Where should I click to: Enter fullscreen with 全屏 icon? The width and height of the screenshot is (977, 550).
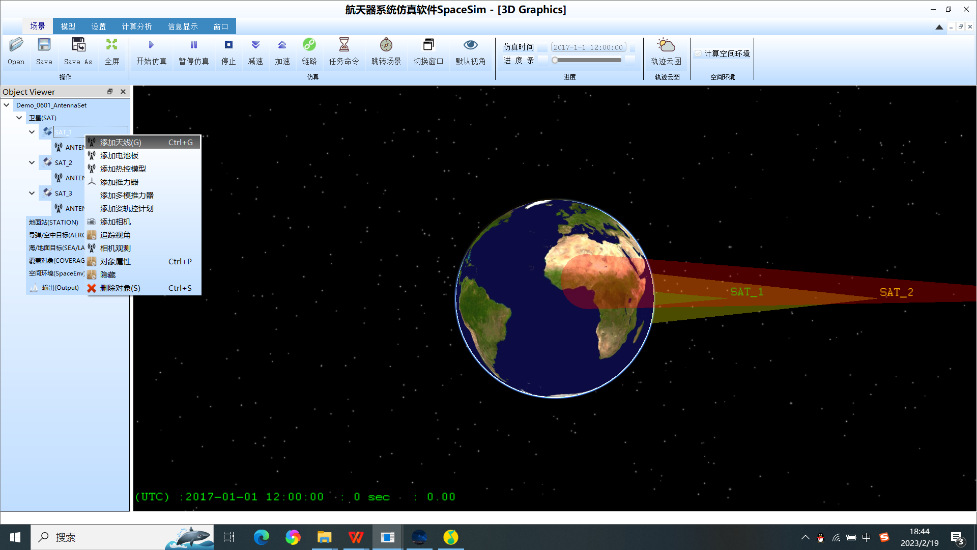tap(111, 51)
